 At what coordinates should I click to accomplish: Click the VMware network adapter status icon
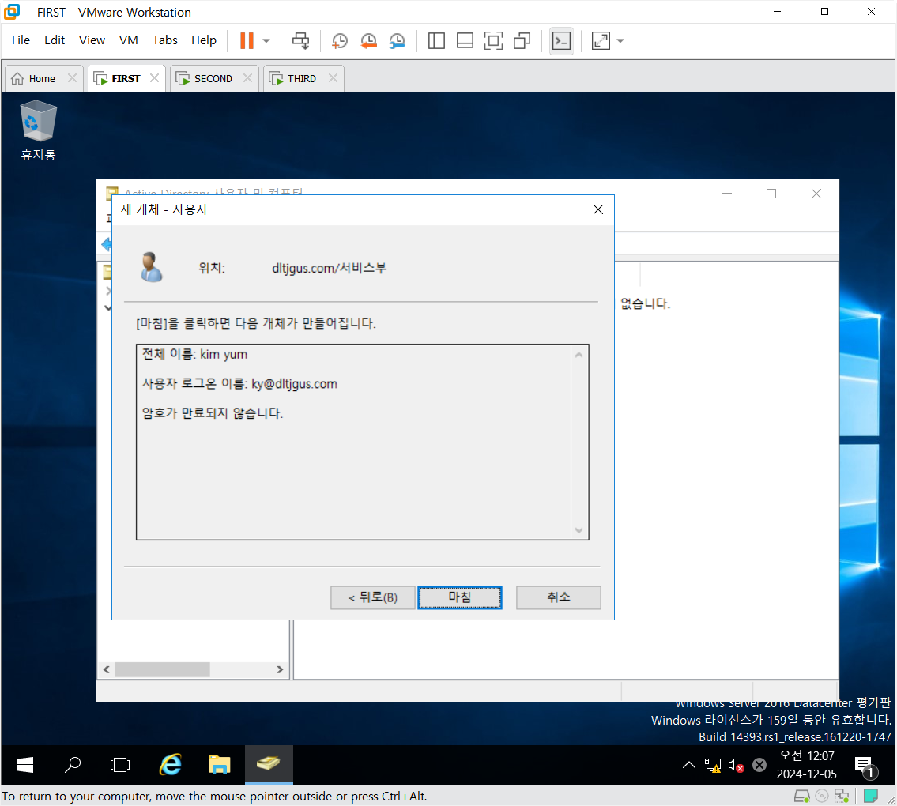point(842,796)
